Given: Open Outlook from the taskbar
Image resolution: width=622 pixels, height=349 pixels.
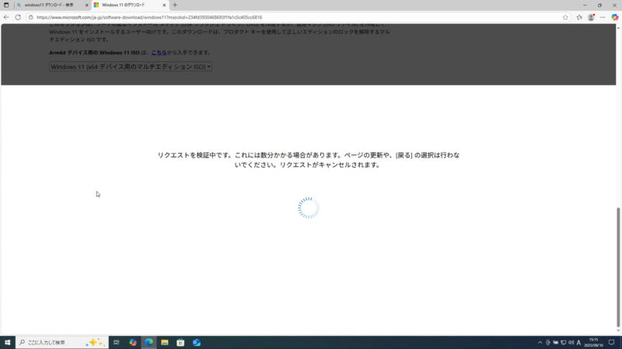Looking at the screenshot, I should click(197, 342).
